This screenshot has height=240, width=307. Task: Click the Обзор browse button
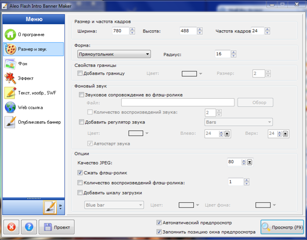coord(255,102)
